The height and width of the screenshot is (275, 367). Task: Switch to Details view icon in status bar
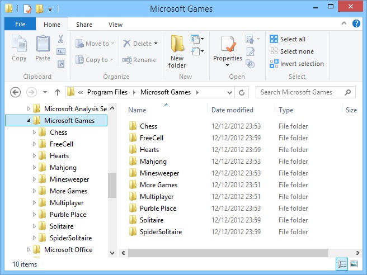point(342,264)
